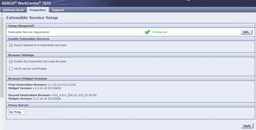256x130 pixels.
Task: Click the green Configured status text
Action: (159, 32)
